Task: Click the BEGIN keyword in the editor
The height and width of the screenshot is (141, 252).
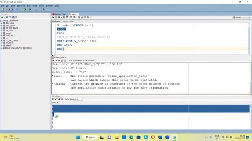Action: (61, 29)
